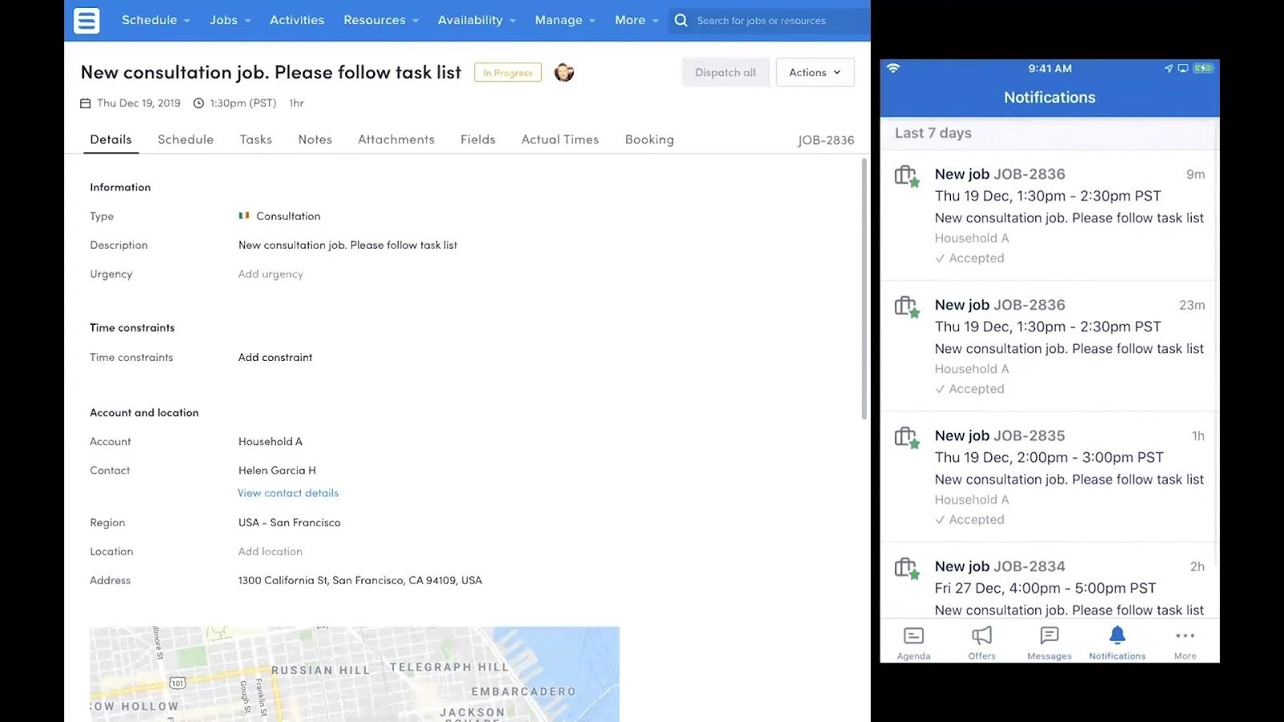Click Add constraint under Time constraints
The width and height of the screenshot is (1284, 722).
[x=275, y=357]
